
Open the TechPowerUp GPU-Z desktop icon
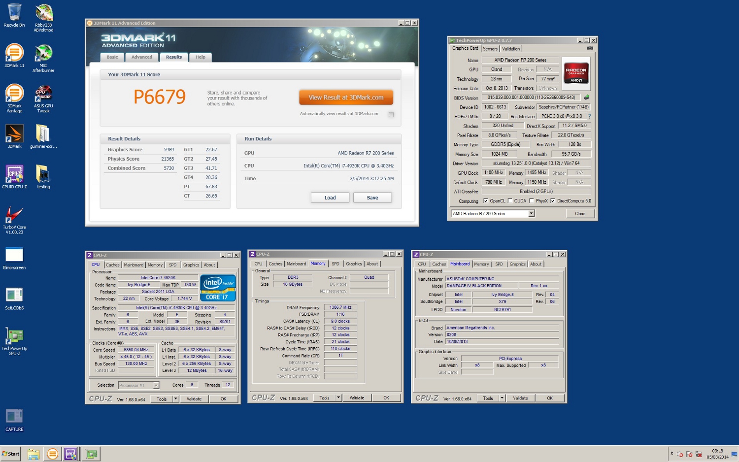tap(14, 340)
